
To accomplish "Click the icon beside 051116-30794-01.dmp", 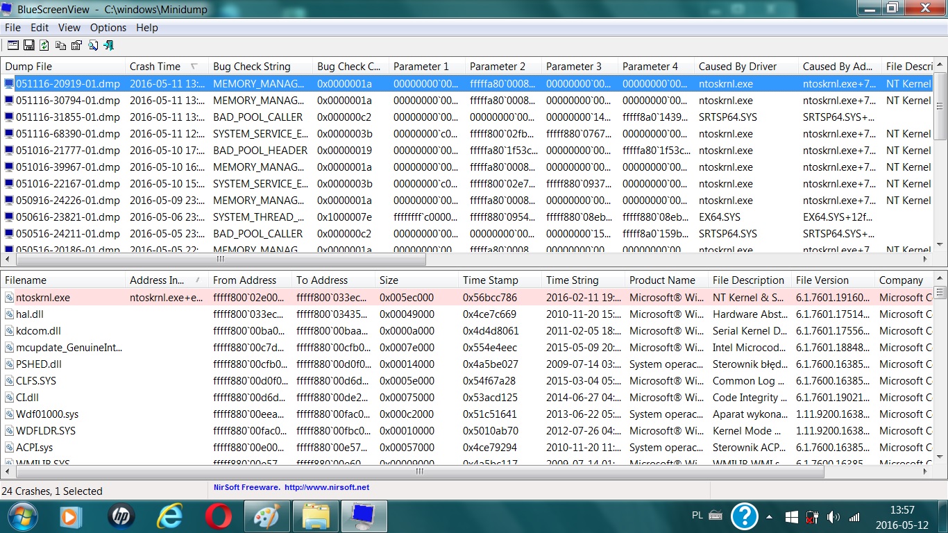I will click(9, 101).
